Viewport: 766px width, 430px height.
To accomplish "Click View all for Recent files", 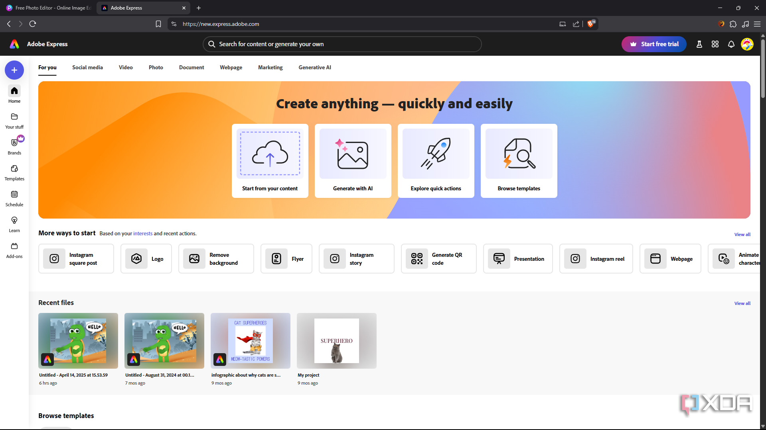I will 742,303.
